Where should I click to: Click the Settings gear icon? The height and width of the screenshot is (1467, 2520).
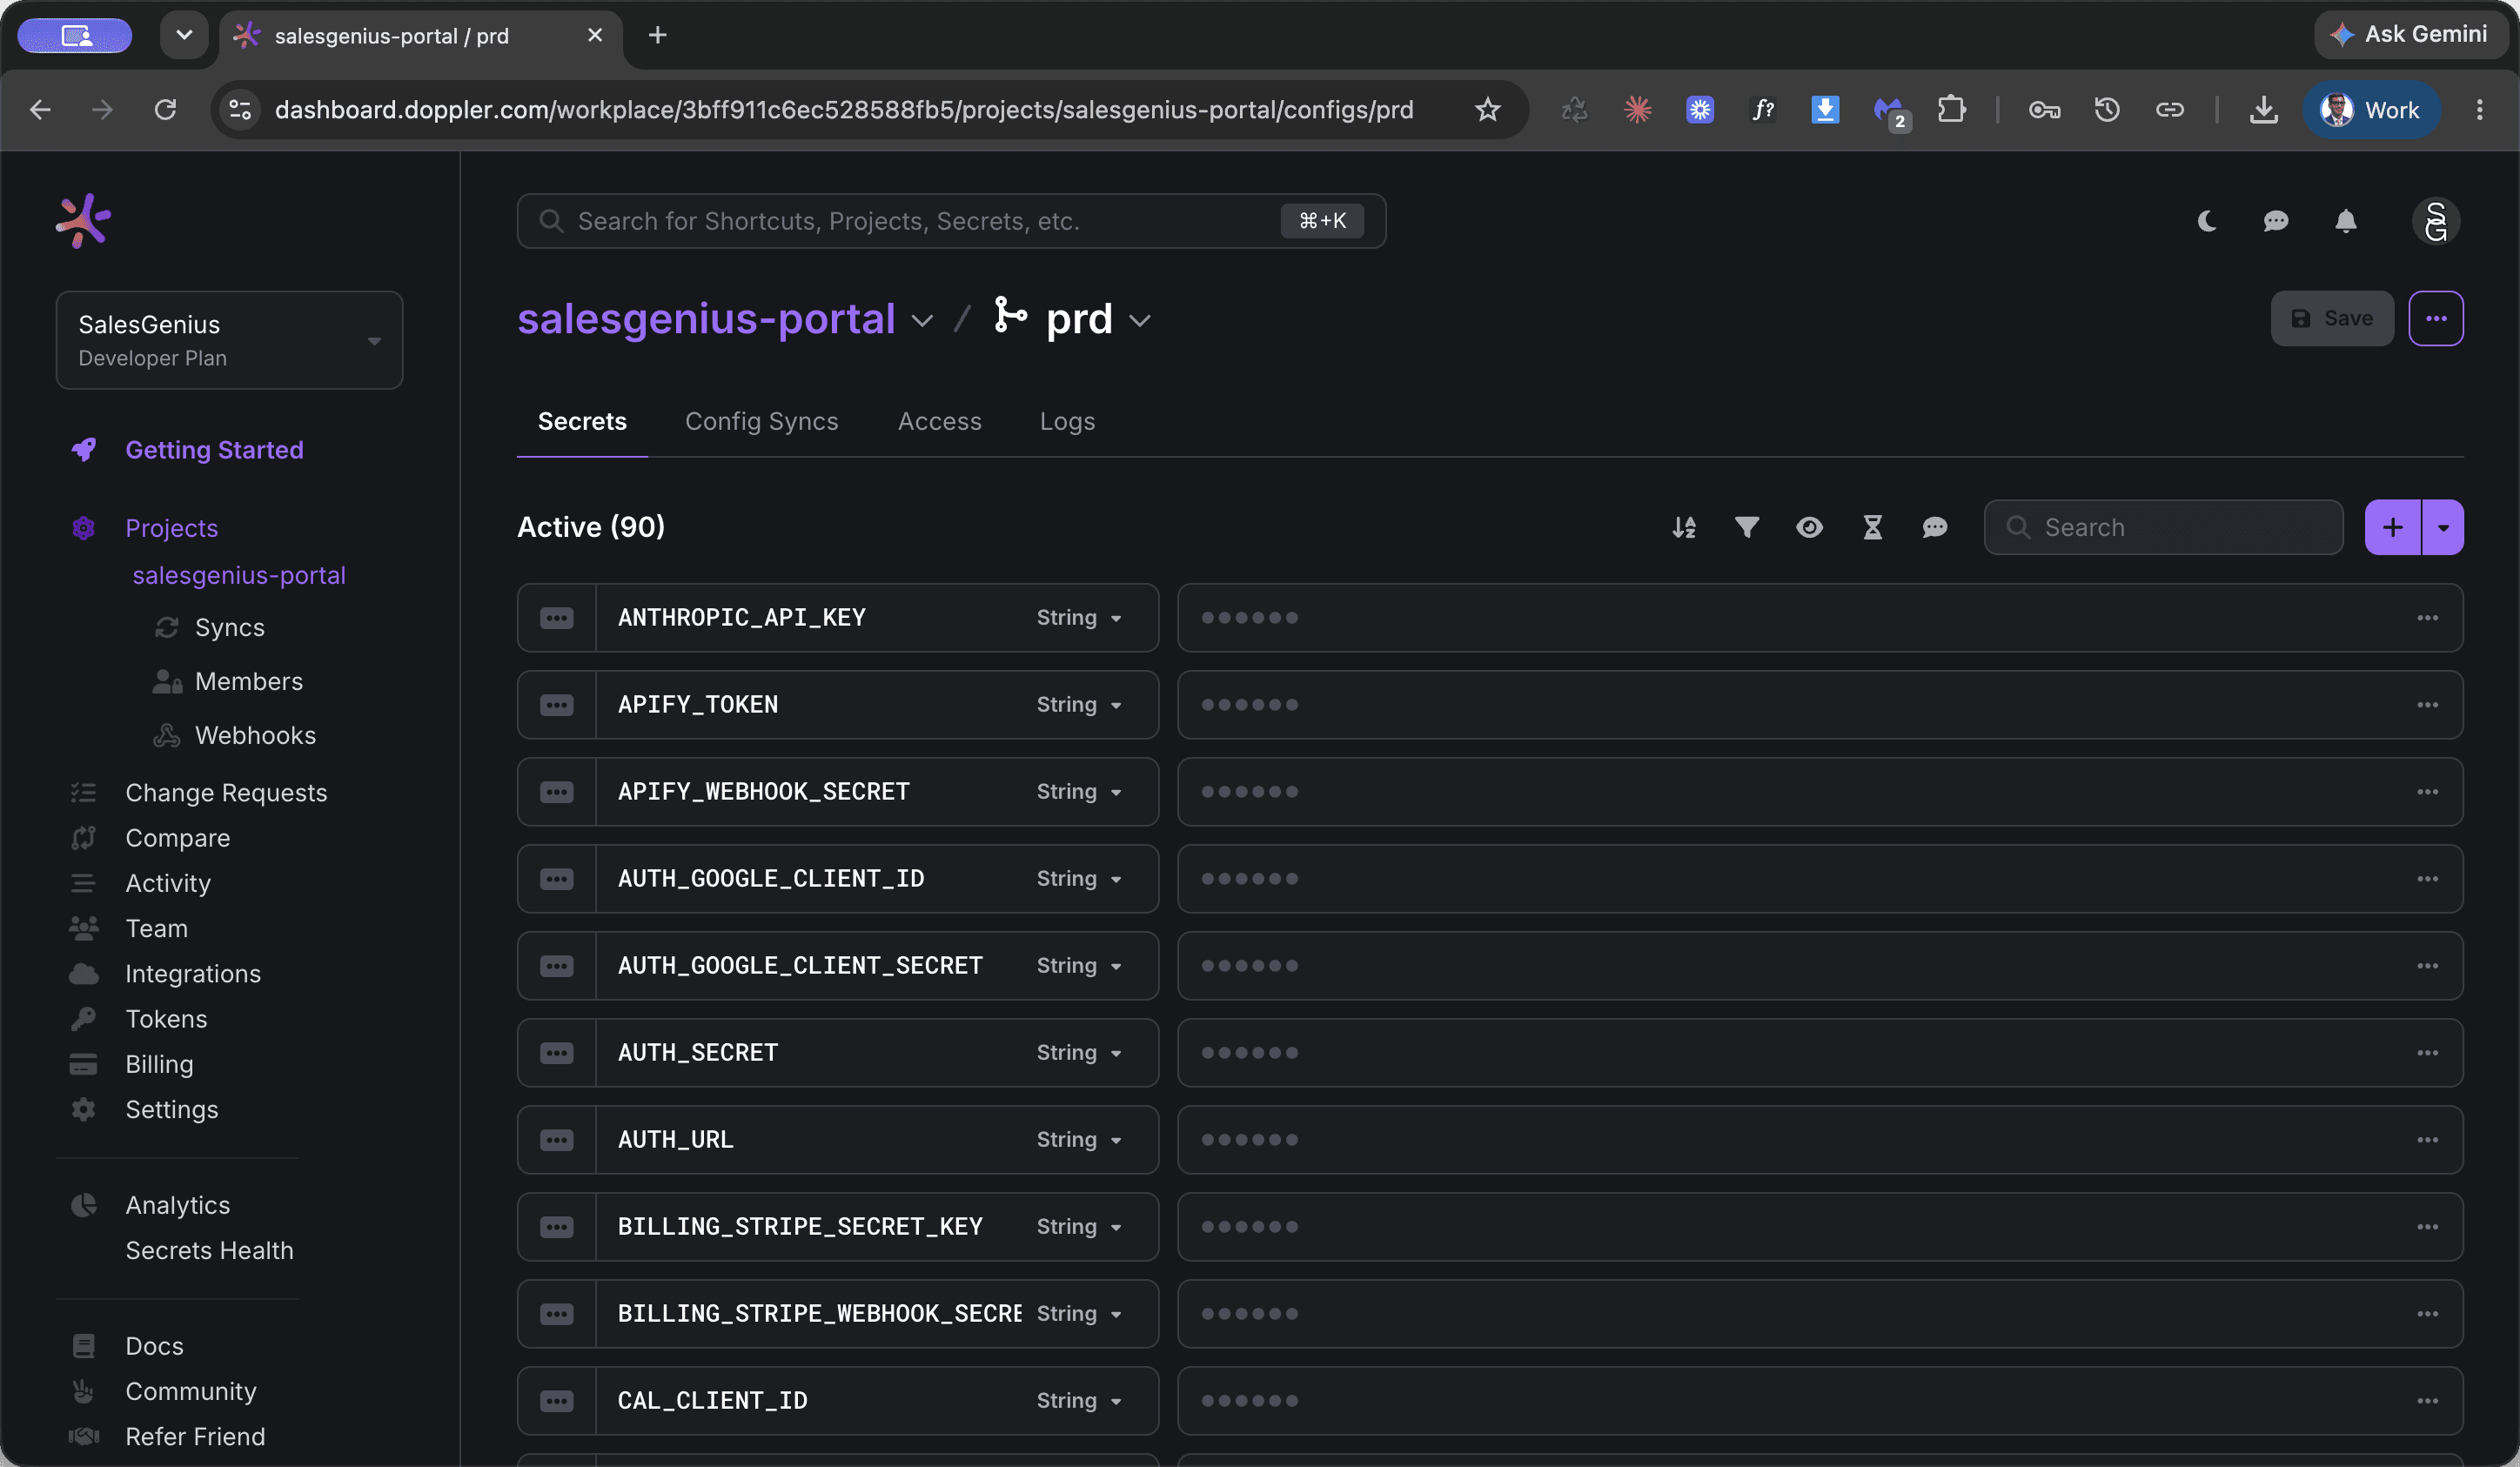click(83, 1109)
